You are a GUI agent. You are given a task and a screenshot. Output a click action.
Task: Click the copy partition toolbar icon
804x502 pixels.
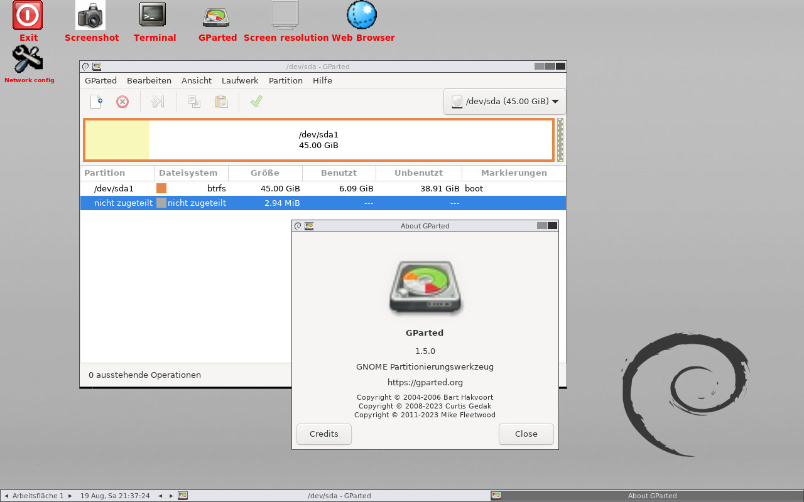click(x=194, y=102)
